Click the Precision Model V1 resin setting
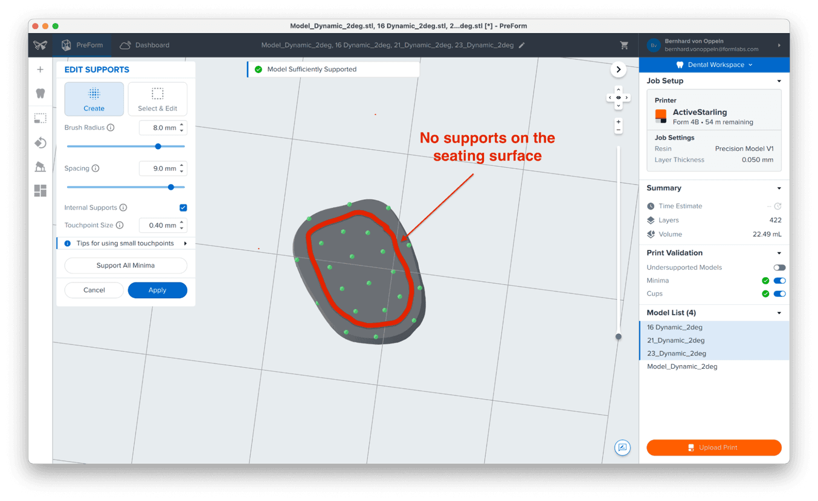The width and height of the screenshot is (818, 501). click(x=744, y=148)
